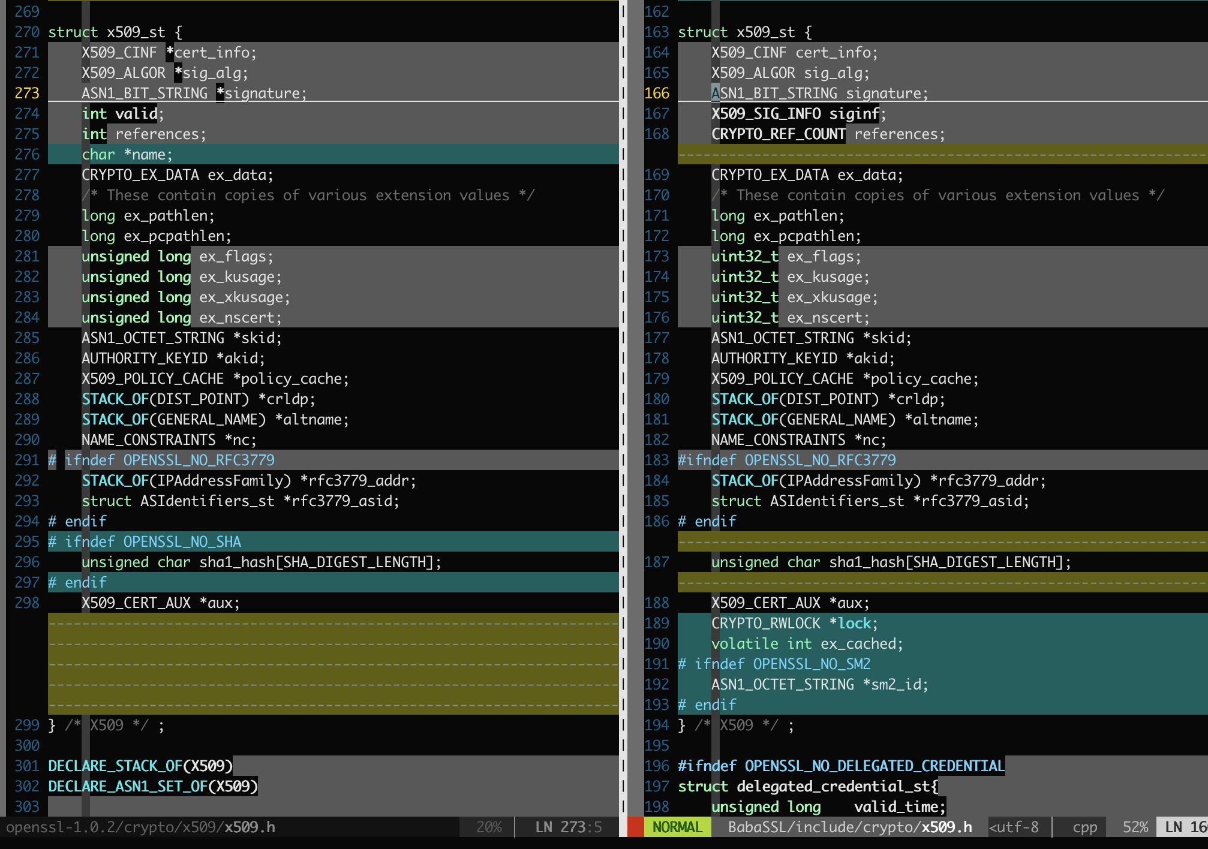Click the NORMAL mode indicator in status bar
This screenshot has height=849, width=1208.
(x=677, y=827)
